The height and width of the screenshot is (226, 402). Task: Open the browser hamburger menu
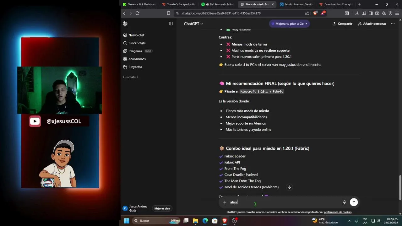397,13
